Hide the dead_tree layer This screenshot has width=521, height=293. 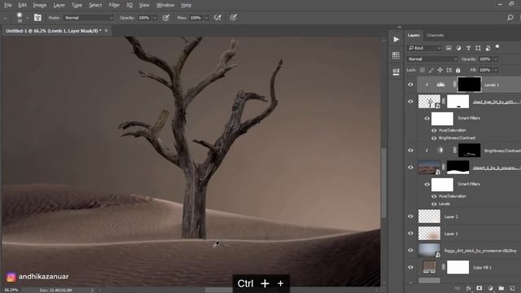pos(410,102)
